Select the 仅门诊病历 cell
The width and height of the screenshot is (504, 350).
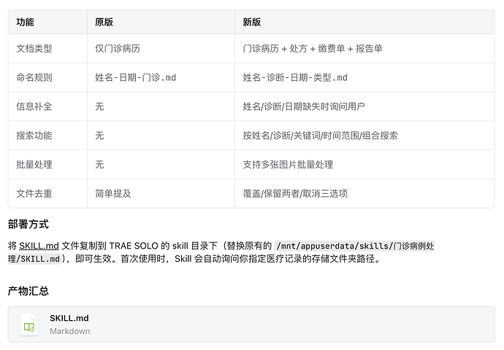118,48
